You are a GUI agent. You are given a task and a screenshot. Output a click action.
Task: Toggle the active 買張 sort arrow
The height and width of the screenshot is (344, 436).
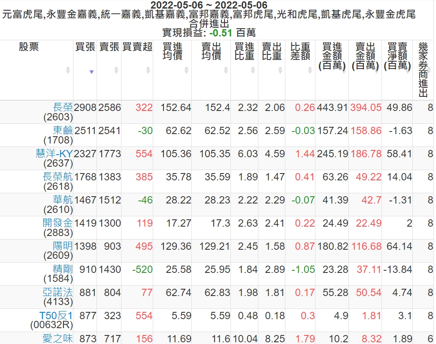(91, 72)
